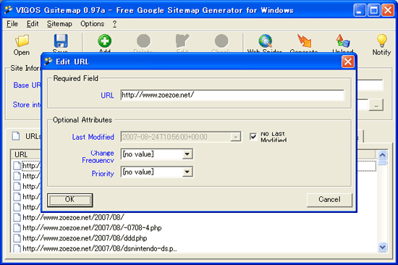Viewport: 398px width, 265px height.
Task: Click the Open folder icon in toolbar
Action: pyautogui.click(x=22, y=41)
